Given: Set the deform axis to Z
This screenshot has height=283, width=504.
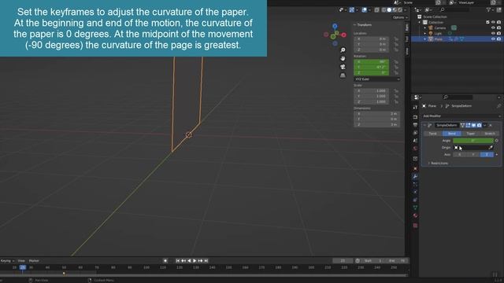Looking at the screenshot, I should pyautogui.click(x=487, y=155).
